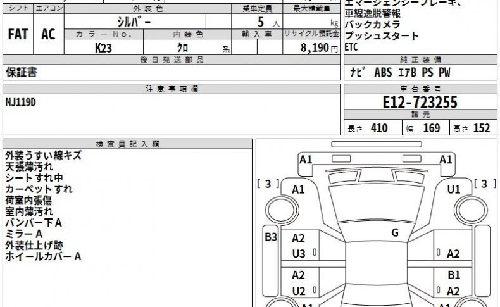Screen dimensions: 500x307
Task: Click inspector note "荷室内張傷"
Action: tap(28, 200)
